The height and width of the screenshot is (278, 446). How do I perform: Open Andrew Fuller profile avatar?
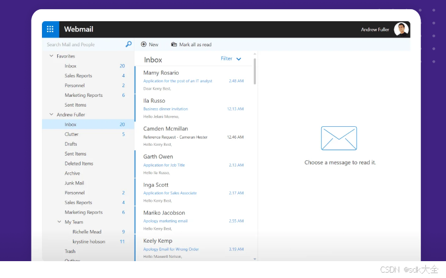401,29
